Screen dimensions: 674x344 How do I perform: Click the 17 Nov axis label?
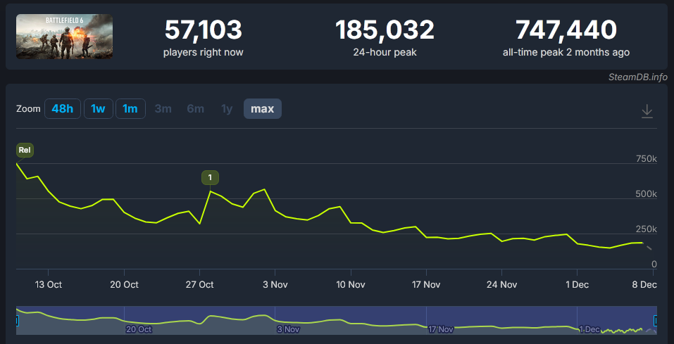tap(426, 284)
